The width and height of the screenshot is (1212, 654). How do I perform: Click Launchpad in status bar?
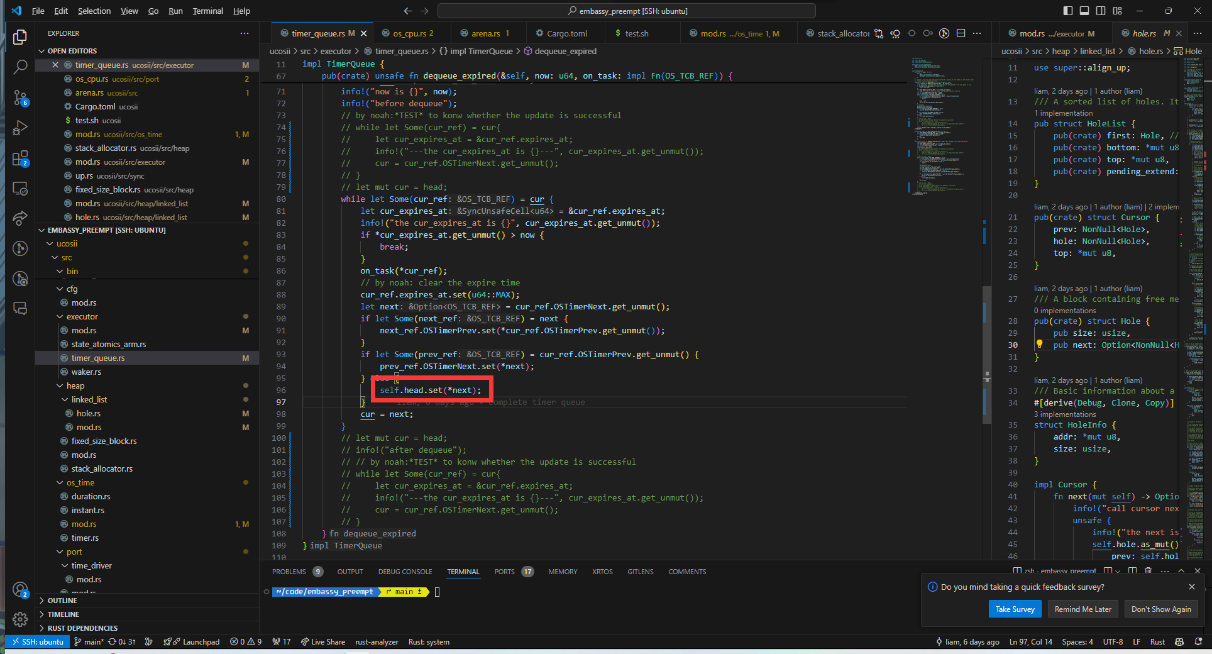pyautogui.click(x=192, y=642)
